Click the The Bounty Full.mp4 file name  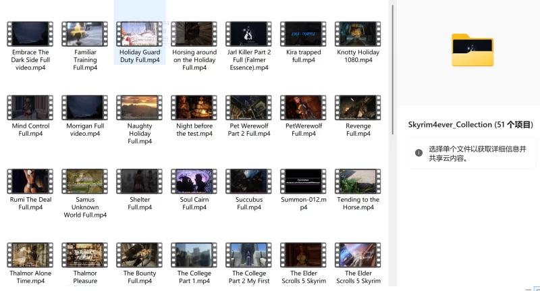[140, 277]
